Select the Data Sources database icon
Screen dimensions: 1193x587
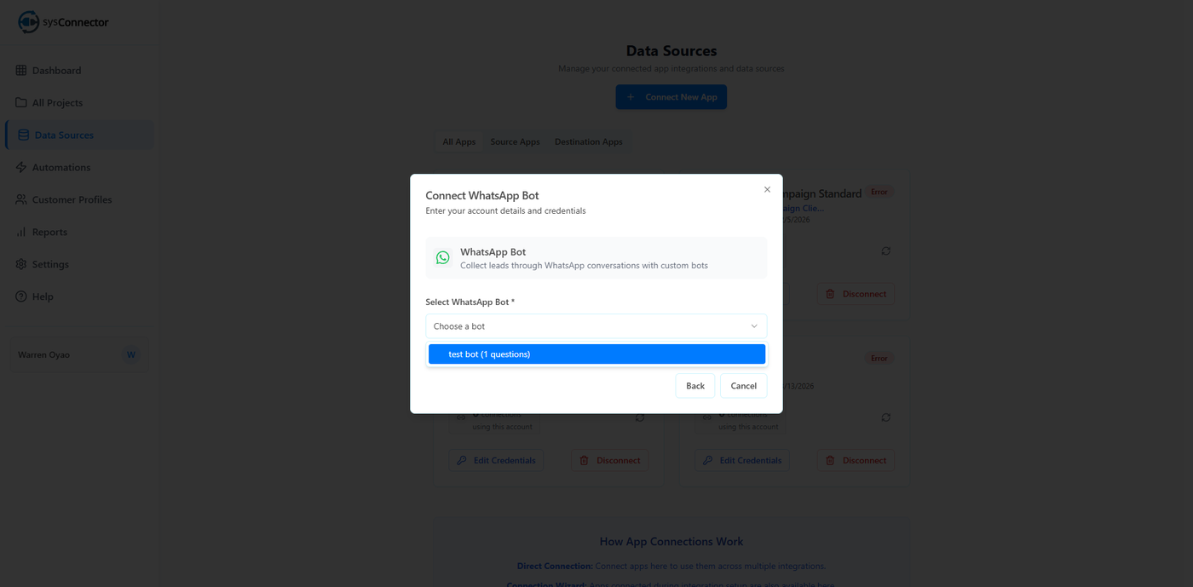[24, 135]
